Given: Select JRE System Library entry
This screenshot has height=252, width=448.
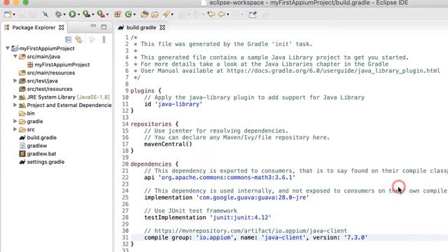Looking at the screenshot, I should click(x=68, y=97).
